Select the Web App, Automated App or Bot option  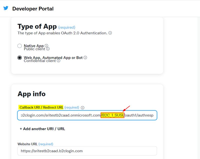pos(20,57)
